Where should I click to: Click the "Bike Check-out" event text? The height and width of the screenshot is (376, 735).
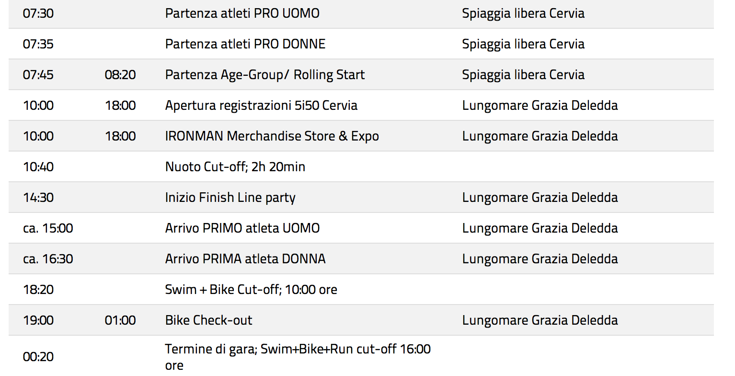coord(208,320)
